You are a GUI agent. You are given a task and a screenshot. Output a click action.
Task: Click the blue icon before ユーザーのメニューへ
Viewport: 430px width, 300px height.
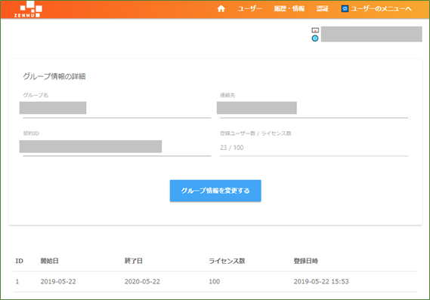345,9
